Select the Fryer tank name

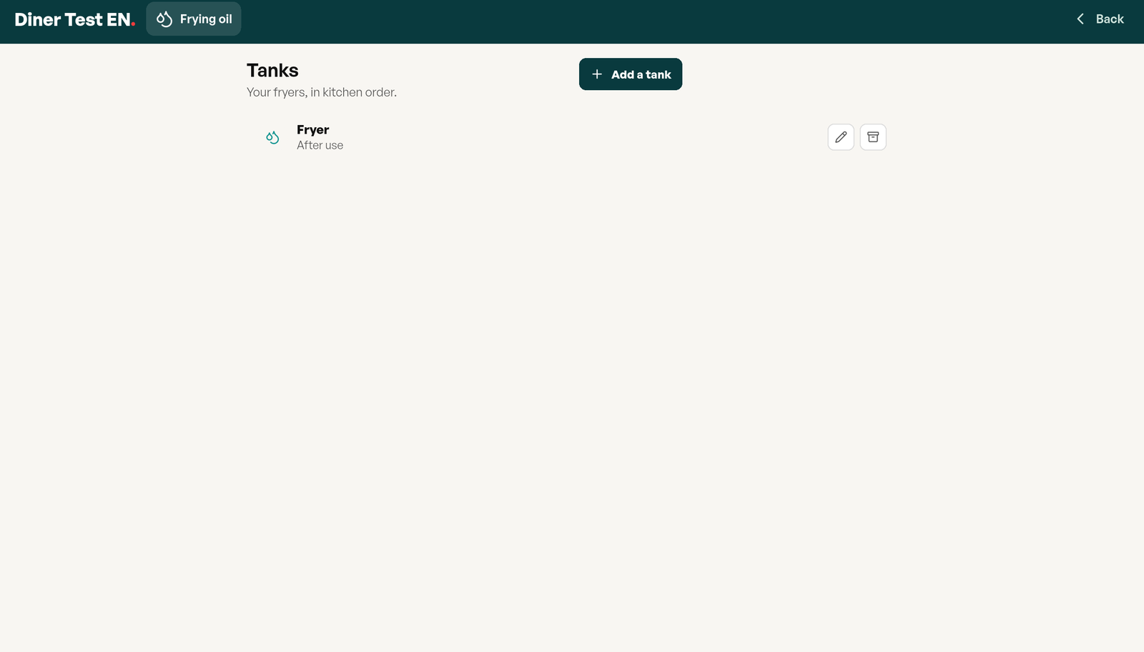[313, 129]
